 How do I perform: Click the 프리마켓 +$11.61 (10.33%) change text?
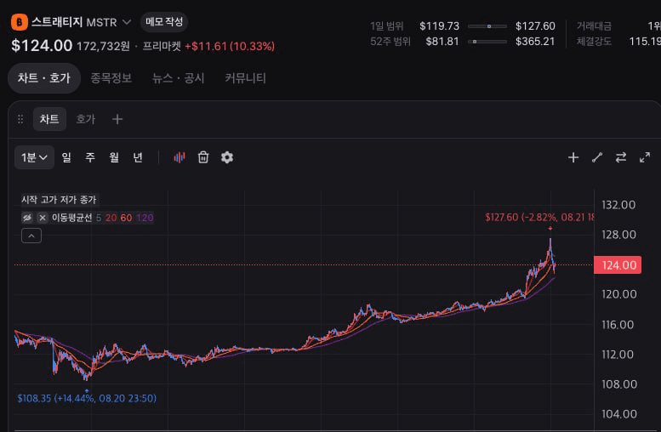tap(208, 46)
